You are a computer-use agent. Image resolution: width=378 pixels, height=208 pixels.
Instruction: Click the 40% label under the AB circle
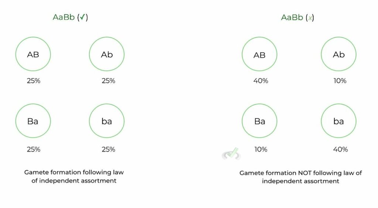[261, 81]
